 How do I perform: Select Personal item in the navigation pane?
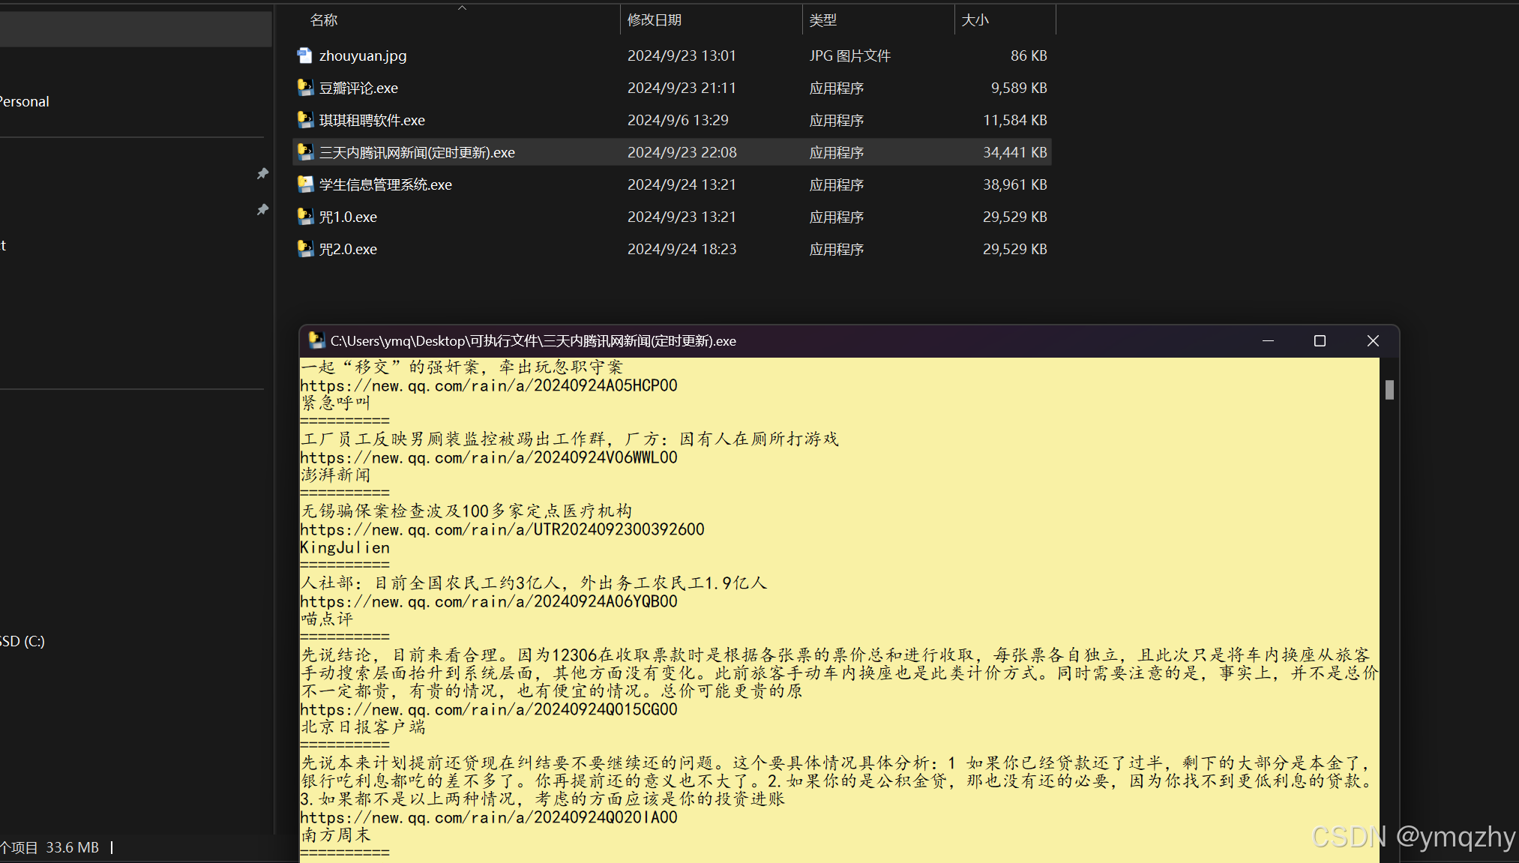[x=24, y=101]
